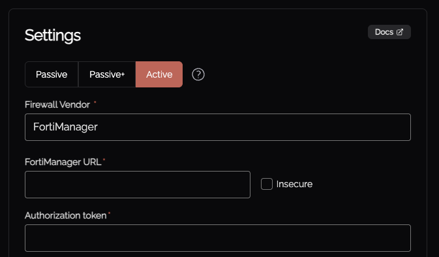The height and width of the screenshot is (257, 439).
Task: Enable the Insecure checkbox
Action: 267,184
